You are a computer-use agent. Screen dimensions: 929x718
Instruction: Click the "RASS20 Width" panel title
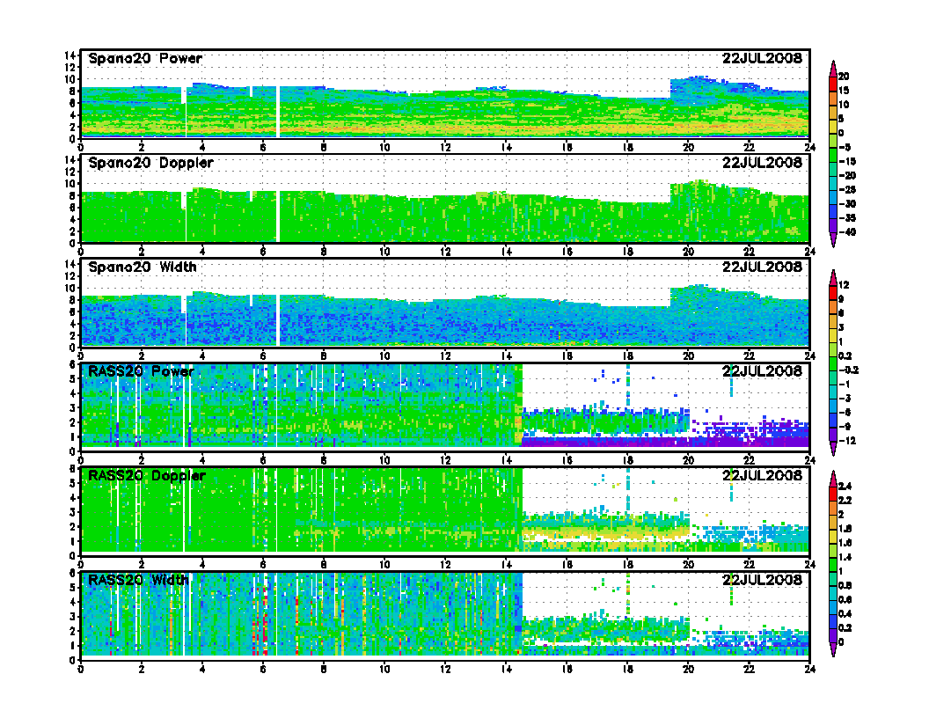click(x=138, y=580)
